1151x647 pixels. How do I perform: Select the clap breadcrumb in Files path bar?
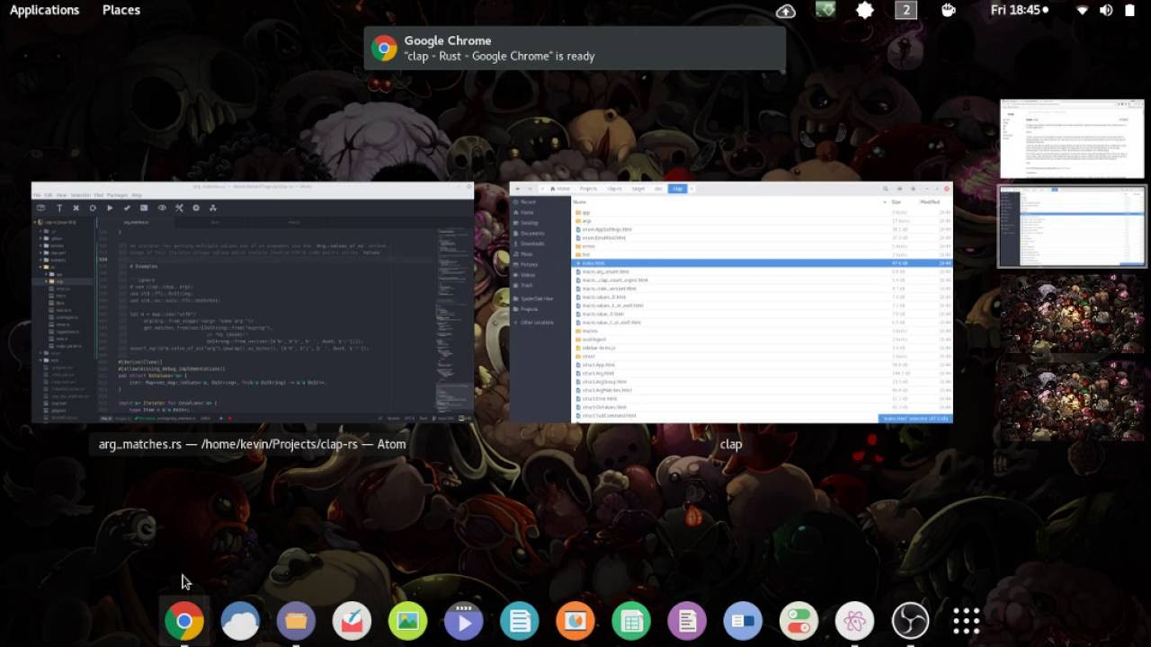[x=677, y=189]
